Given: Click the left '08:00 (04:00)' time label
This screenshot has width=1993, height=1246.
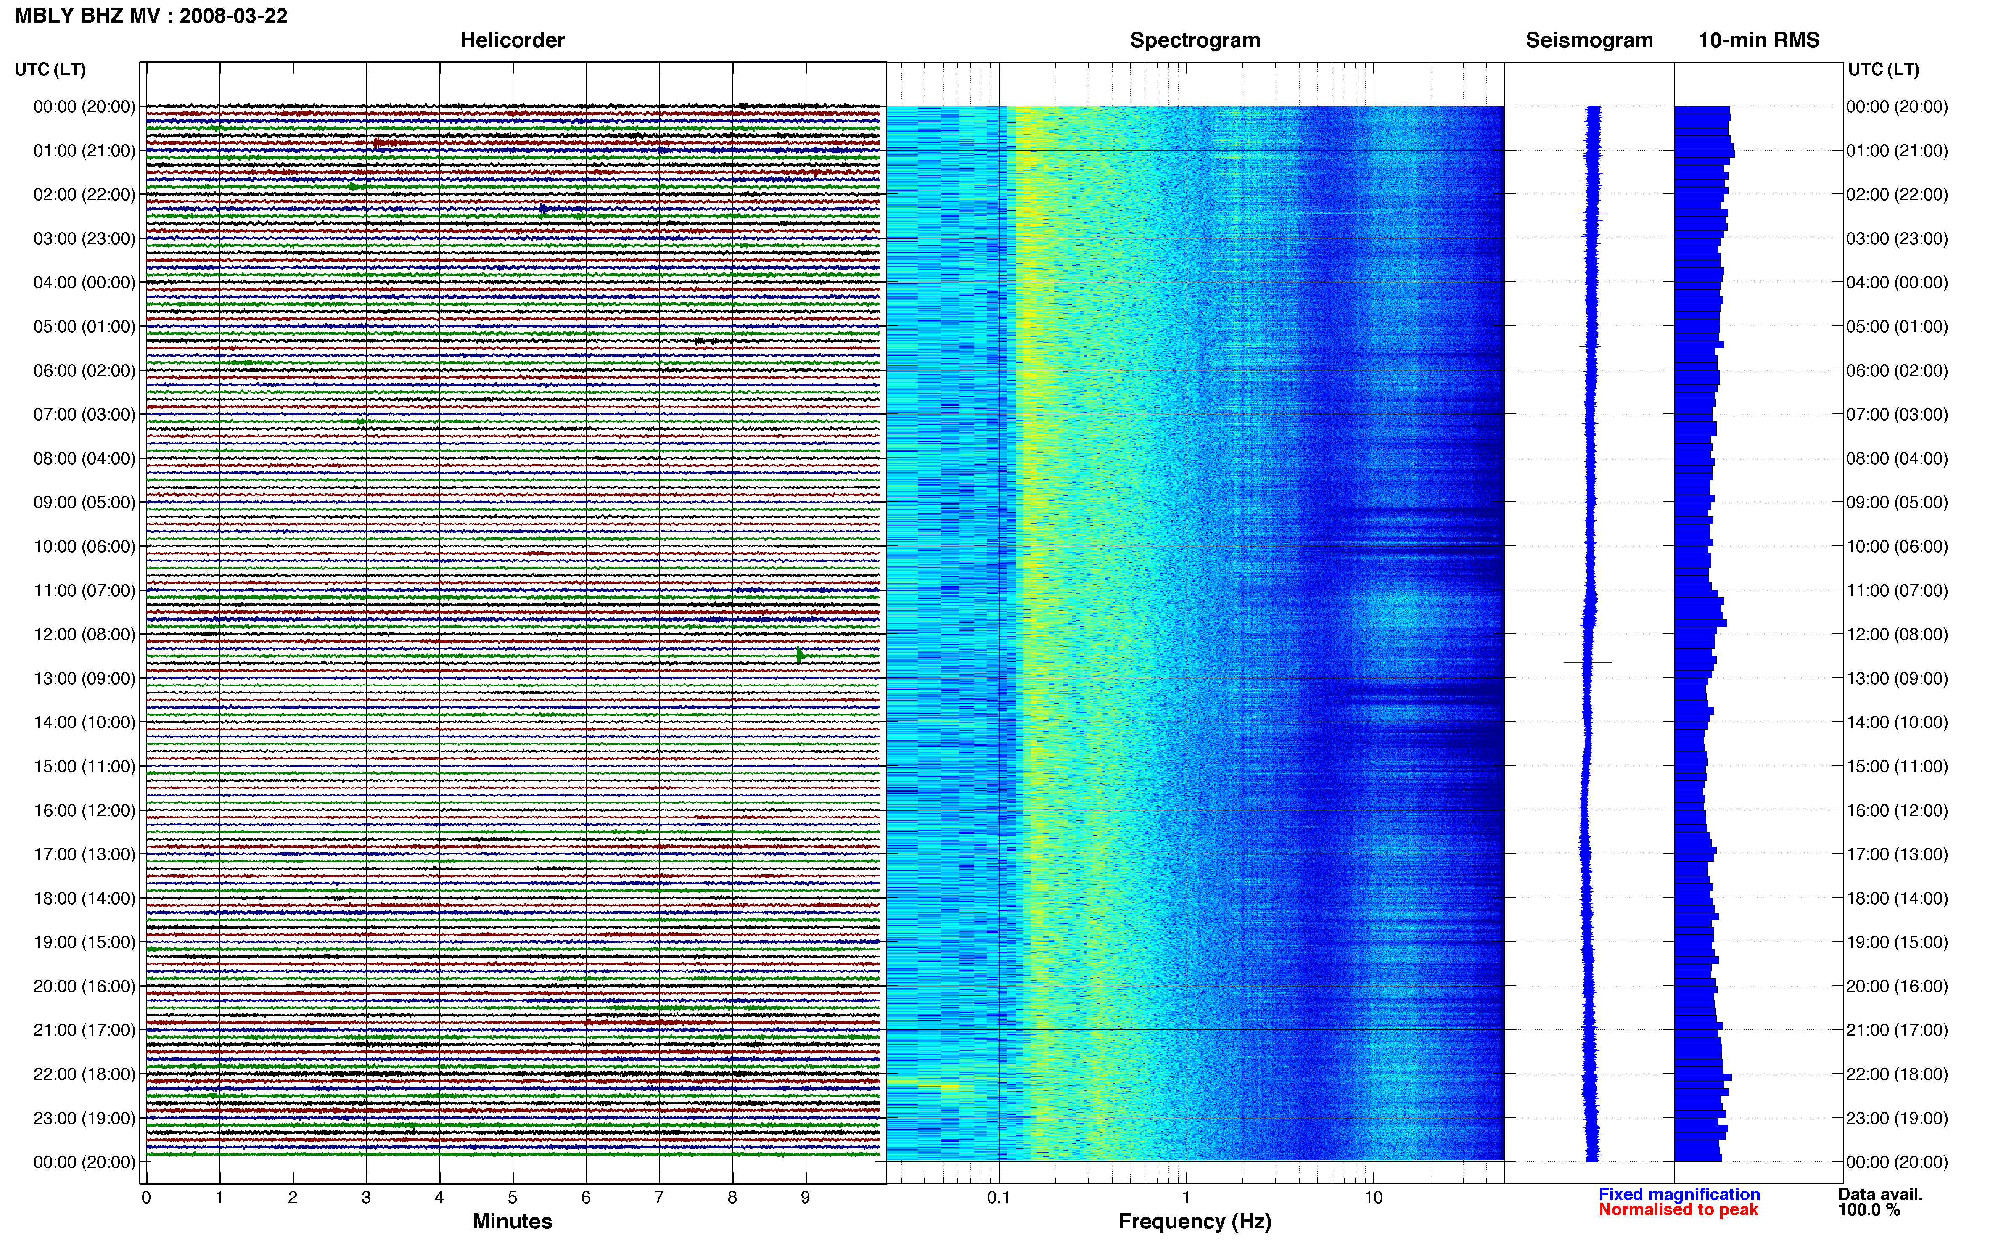Looking at the screenshot, I should pyautogui.click(x=84, y=458).
